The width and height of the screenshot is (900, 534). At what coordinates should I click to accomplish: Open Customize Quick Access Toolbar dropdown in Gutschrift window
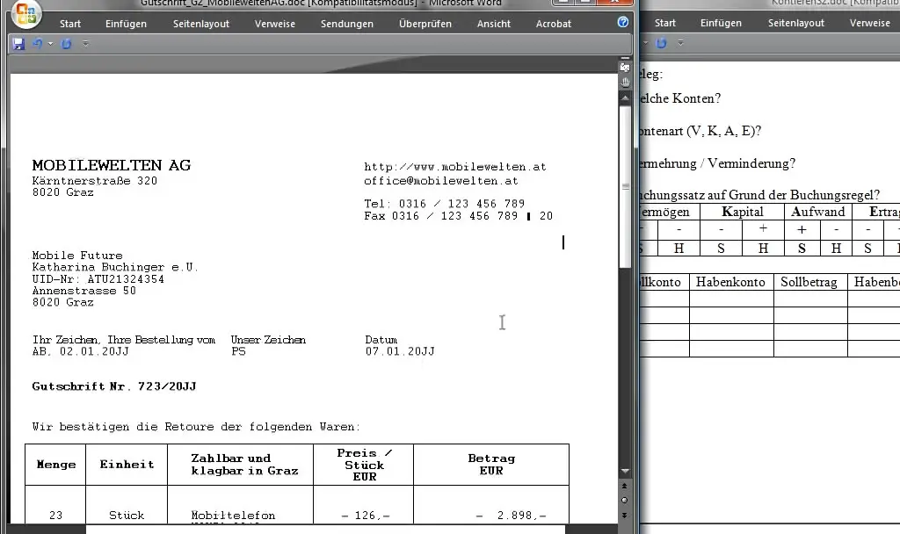click(85, 44)
